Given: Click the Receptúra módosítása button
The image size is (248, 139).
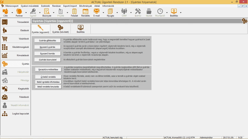Looking at the screenshot, I should [48, 69].
